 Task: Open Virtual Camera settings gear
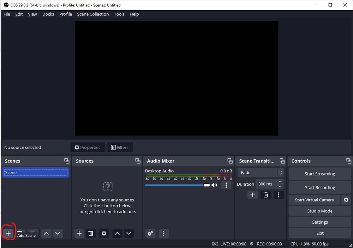click(346, 200)
